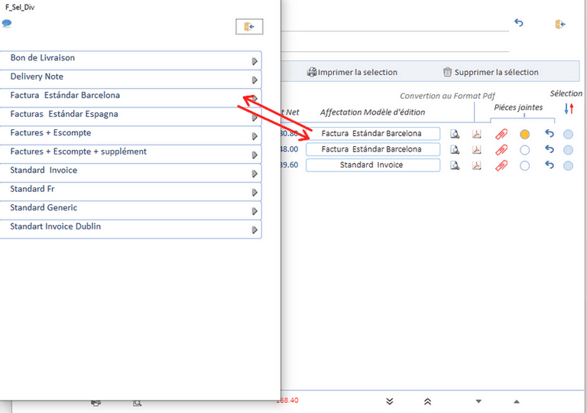Open attachments of second Factura Estándar Barcelona row
Screen dimensions: 587x413
501,150
